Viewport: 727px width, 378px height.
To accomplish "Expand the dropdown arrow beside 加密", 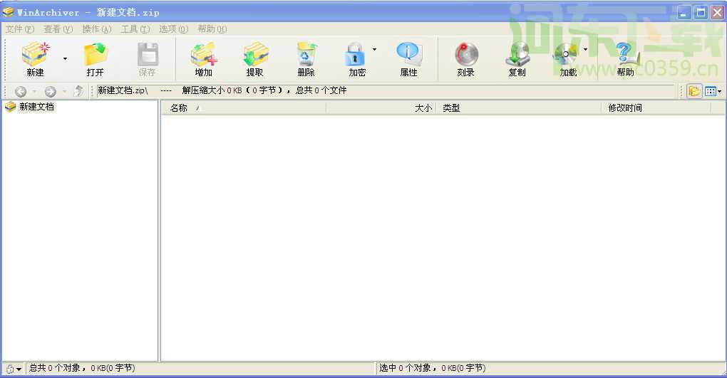I will point(375,49).
